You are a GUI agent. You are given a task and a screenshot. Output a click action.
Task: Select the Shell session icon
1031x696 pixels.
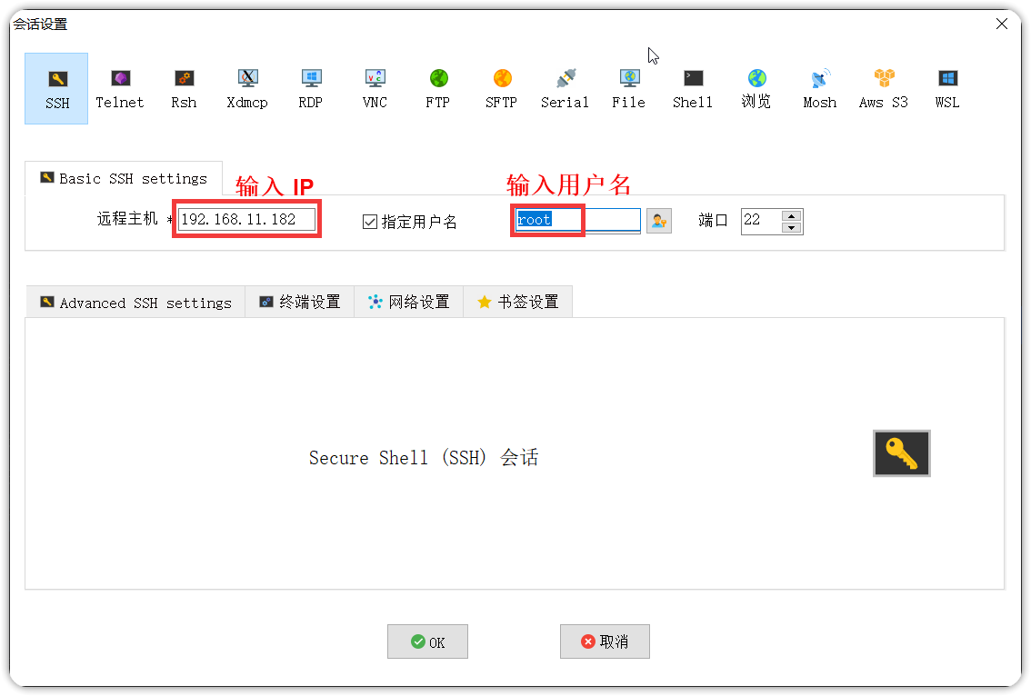click(x=693, y=89)
